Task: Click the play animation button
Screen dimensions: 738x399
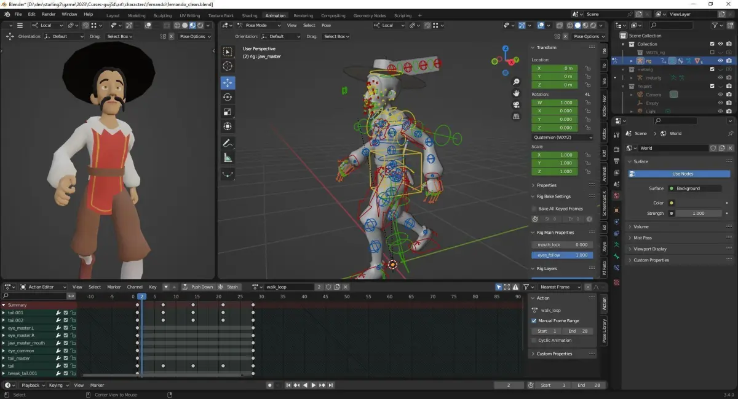Action: click(313, 385)
